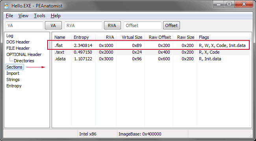Screen dimensions: 256x141
Task: Click the PEAnatomist app icon in title bar
Action: click(6, 6)
